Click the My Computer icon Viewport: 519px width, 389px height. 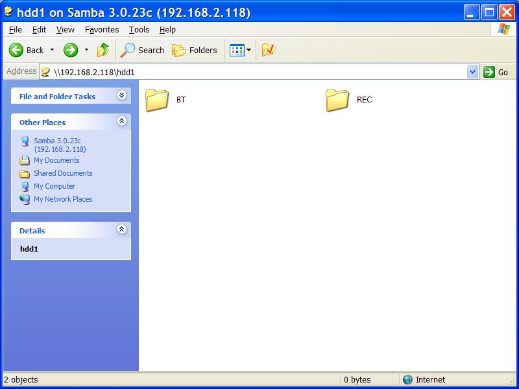tap(25, 187)
